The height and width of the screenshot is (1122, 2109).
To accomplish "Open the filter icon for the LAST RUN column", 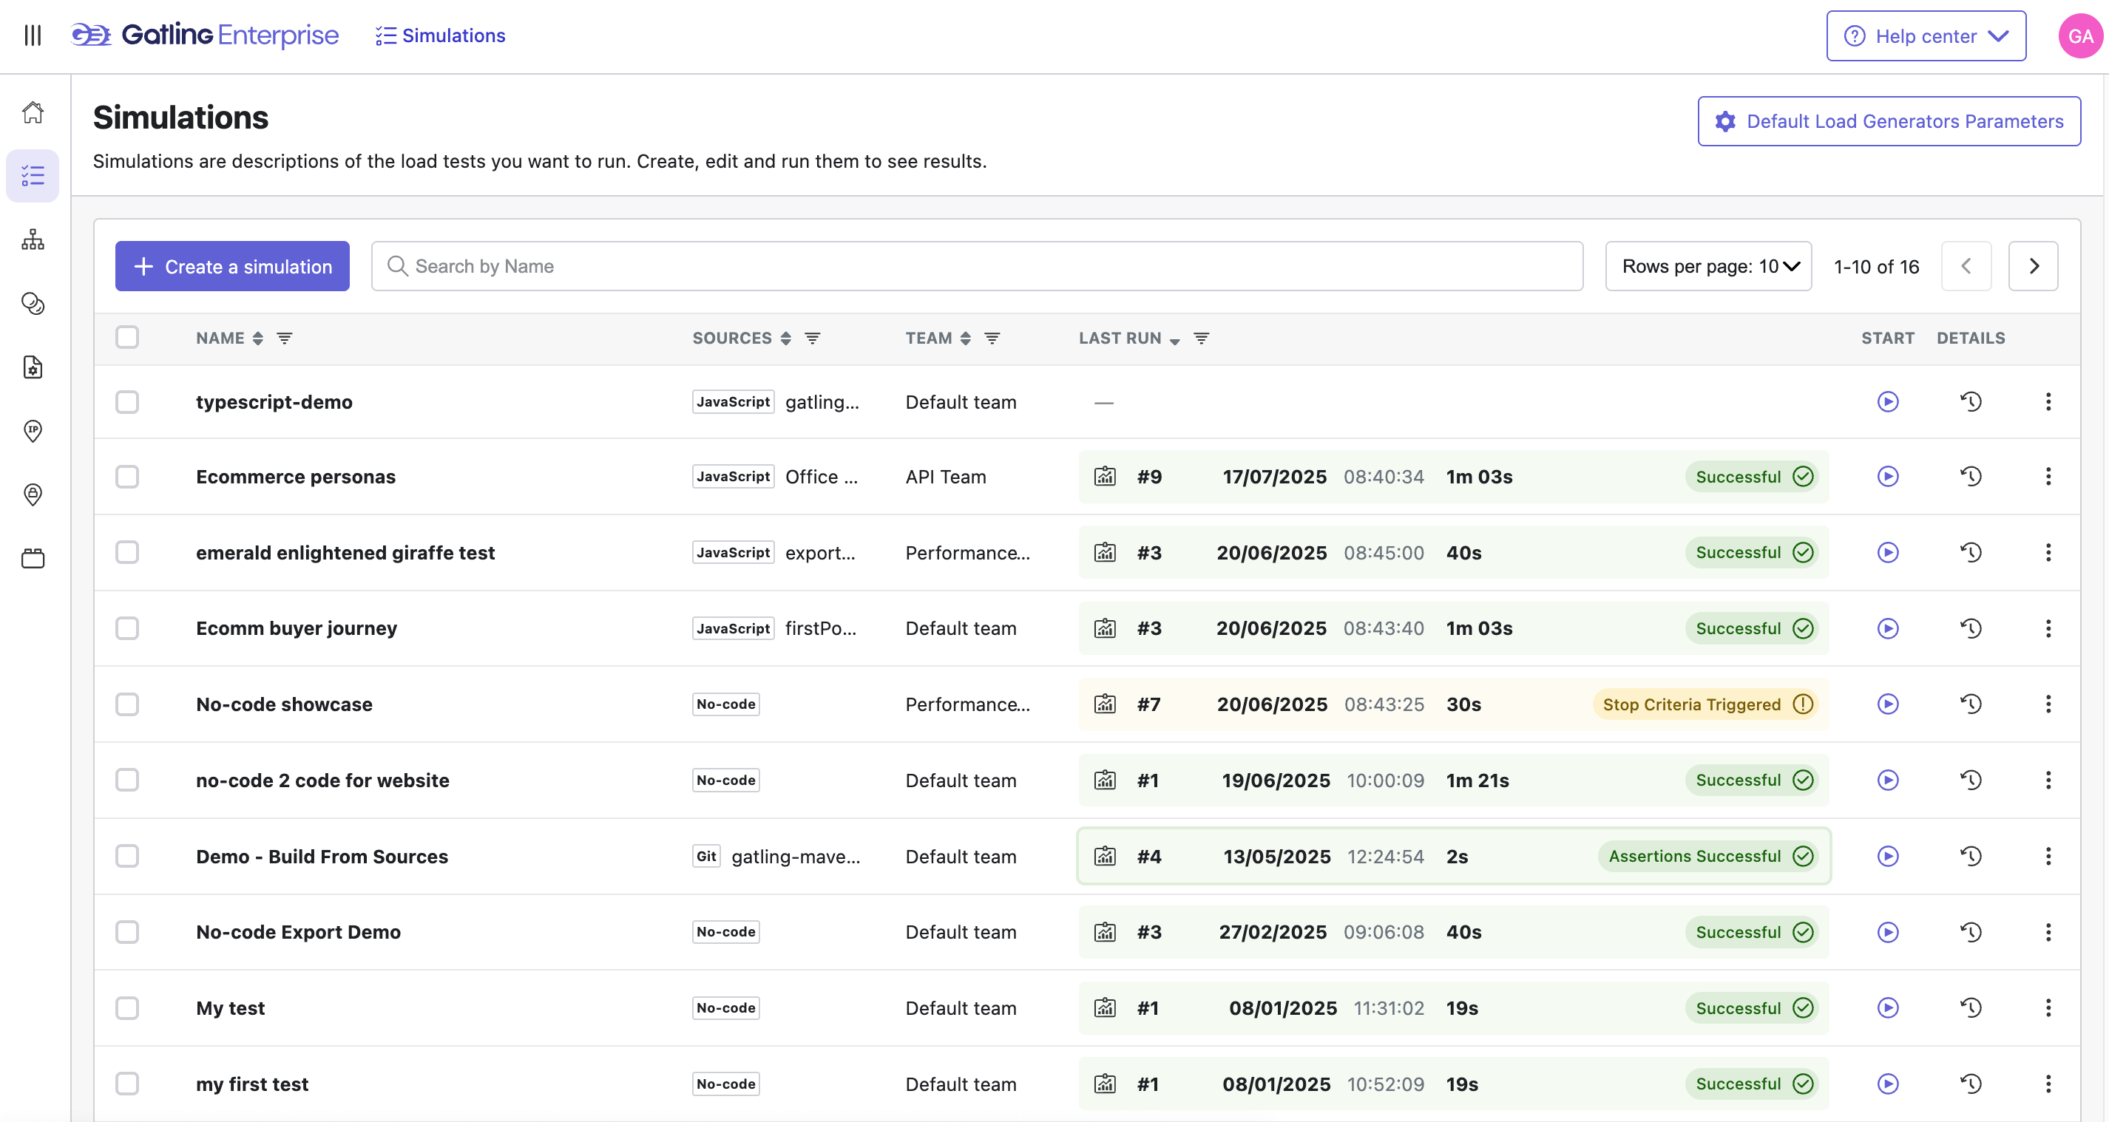I will click(1201, 338).
